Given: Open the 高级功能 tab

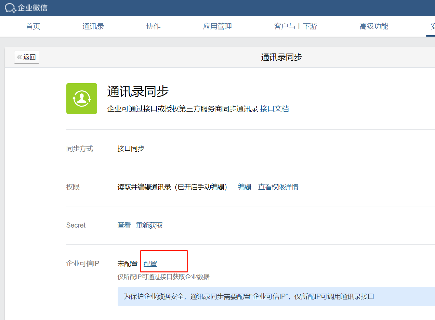Looking at the screenshot, I should click(x=374, y=26).
